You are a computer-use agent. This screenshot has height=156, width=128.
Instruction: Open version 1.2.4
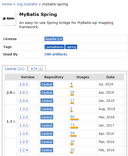(24, 150)
